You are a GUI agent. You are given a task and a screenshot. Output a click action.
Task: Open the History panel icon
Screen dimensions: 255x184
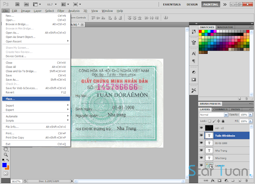tap(194, 32)
